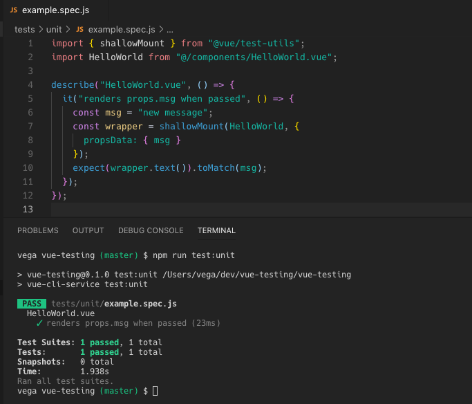Click the green checkmark beside the passed test
Viewport: 472px width, 404px height.
click(x=39, y=323)
